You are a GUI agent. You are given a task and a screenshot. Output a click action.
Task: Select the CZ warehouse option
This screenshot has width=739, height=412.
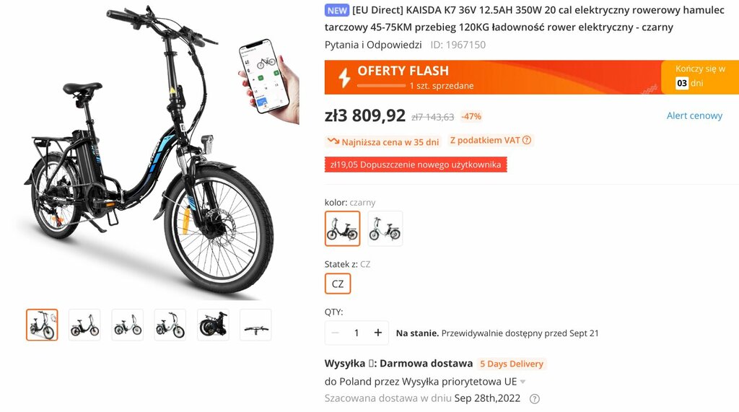point(338,284)
